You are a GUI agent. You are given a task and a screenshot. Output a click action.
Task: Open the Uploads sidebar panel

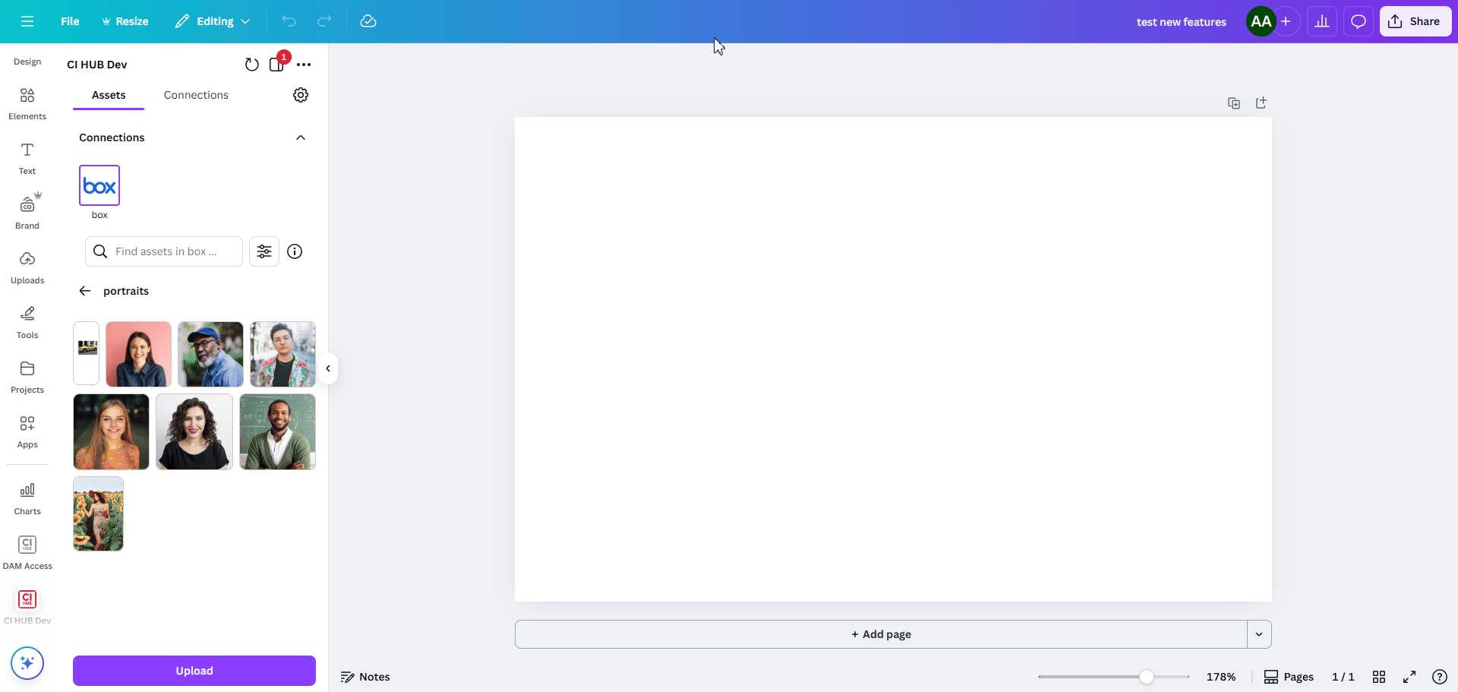[x=27, y=267]
